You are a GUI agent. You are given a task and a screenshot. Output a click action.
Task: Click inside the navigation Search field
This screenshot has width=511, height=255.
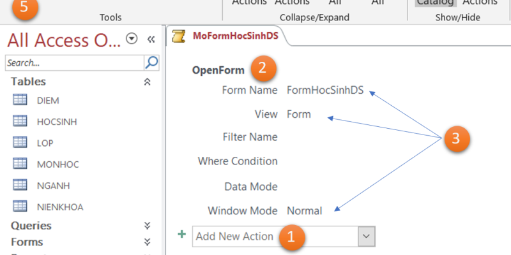point(73,62)
